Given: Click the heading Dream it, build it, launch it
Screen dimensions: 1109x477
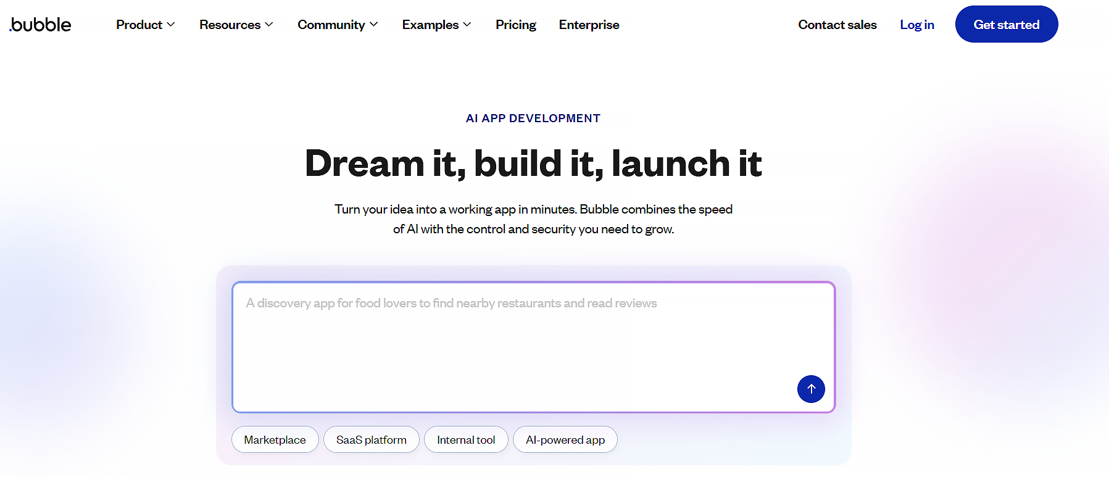Looking at the screenshot, I should [x=533, y=164].
